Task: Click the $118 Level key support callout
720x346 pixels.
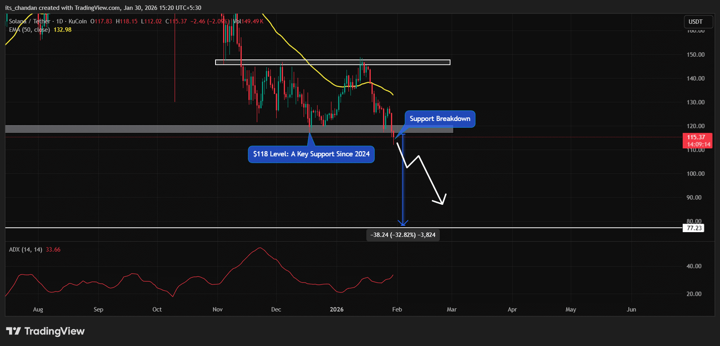Action: (311, 154)
